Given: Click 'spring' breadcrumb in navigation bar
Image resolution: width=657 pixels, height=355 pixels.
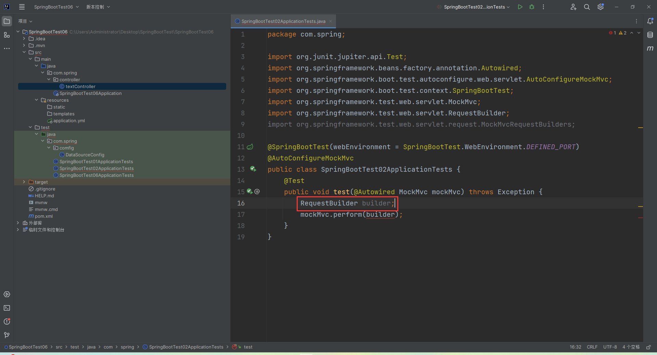Looking at the screenshot, I should (127, 347).
